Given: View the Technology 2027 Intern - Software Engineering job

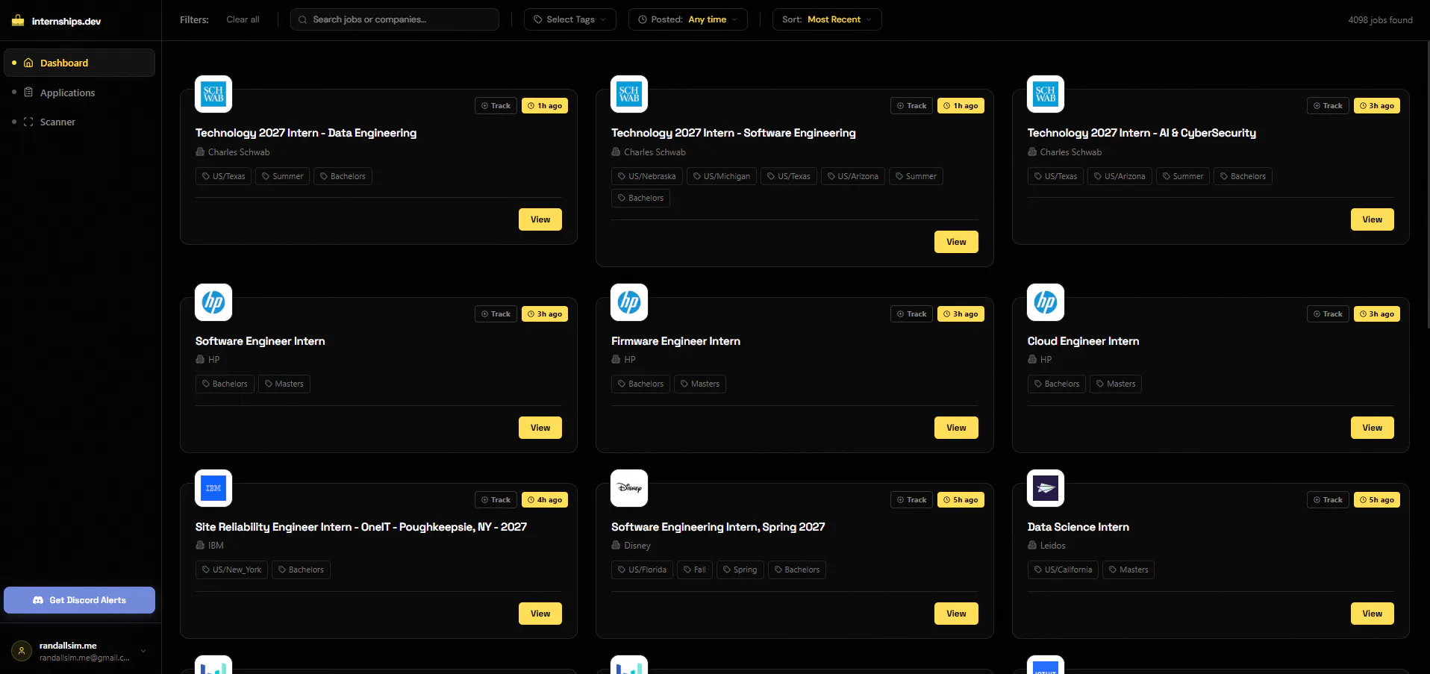Looking at the screenshot, I should click(956, 242).
